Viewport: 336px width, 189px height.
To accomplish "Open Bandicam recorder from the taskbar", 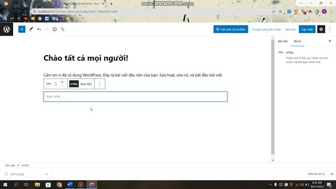I will pos(81,184).
